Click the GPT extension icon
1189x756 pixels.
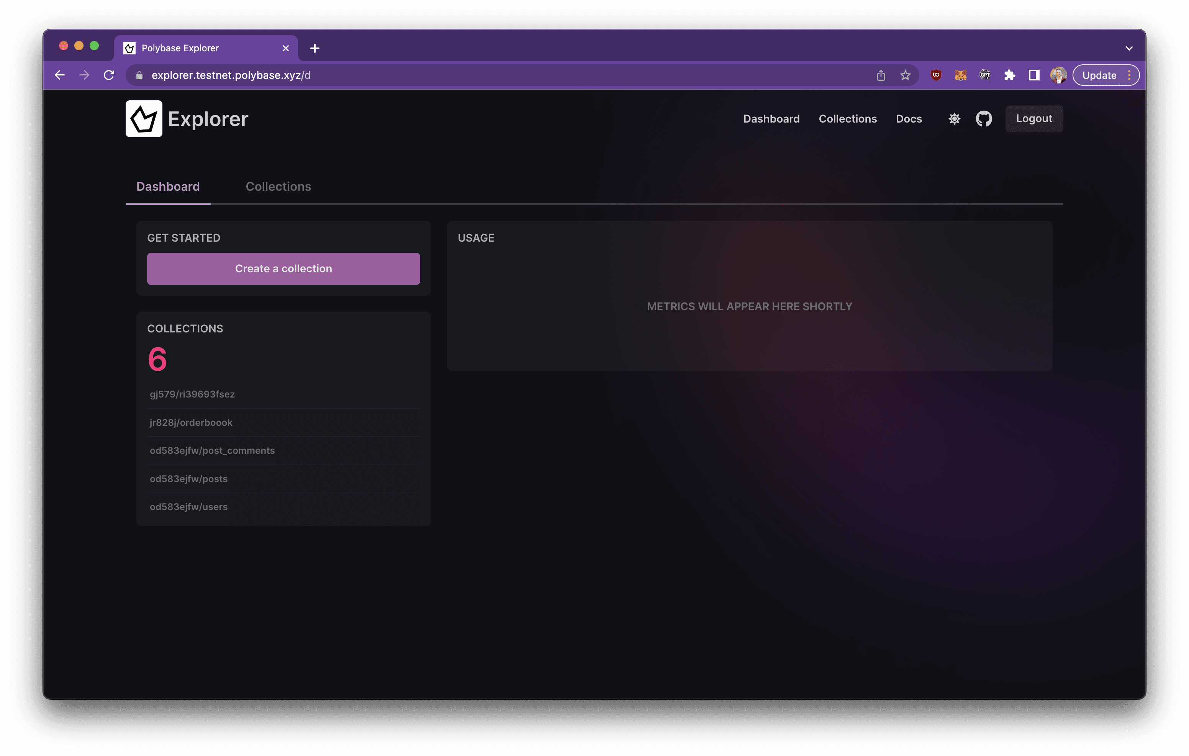[x=984, y=75]
